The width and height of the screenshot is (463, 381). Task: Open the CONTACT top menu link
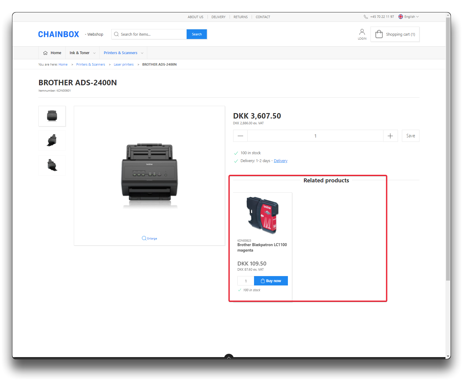pos(263,17)
